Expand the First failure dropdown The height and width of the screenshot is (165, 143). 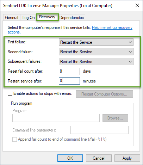tap(96, 42)
